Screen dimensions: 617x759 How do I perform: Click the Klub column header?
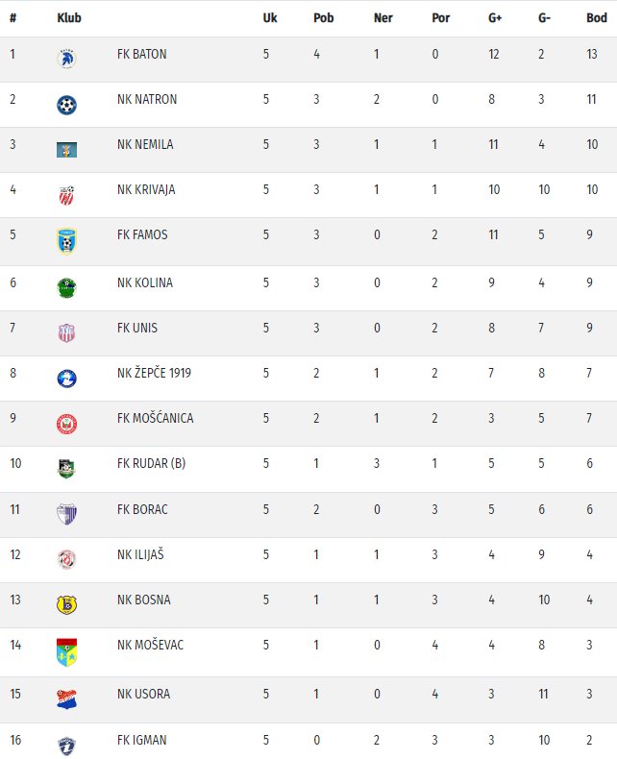pos(69,18)
